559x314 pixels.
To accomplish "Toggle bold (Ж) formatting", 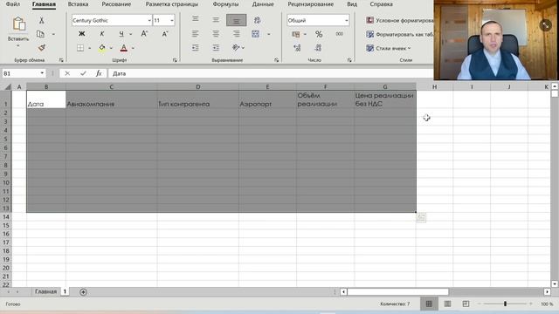I will point(81,34).
